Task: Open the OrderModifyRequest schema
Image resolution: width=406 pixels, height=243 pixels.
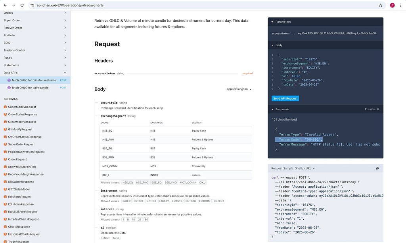Action: 22,122
